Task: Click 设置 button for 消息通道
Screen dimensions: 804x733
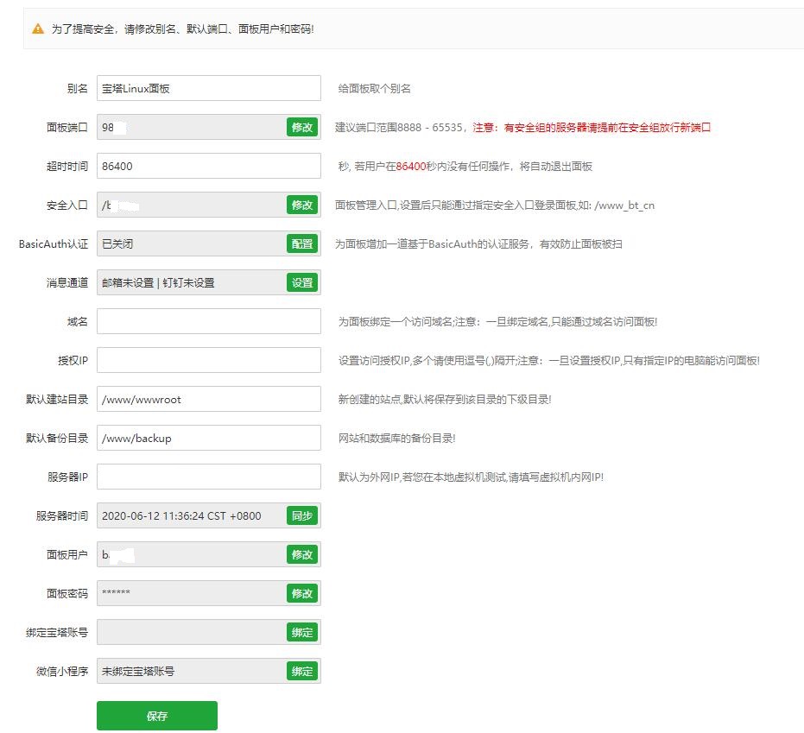Action: pos(301,283)
